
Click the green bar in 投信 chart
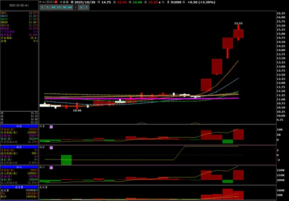pos(66,160)
